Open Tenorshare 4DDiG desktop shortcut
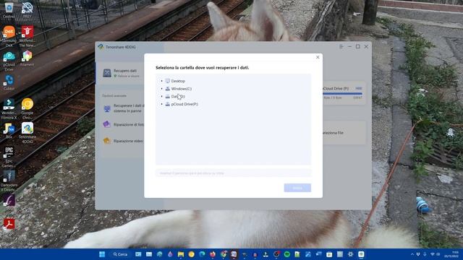 [x=27, y=133]
